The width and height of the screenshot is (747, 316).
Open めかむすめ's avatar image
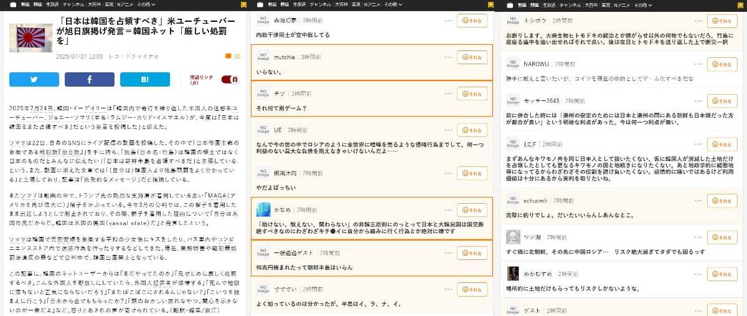point(513,274)
